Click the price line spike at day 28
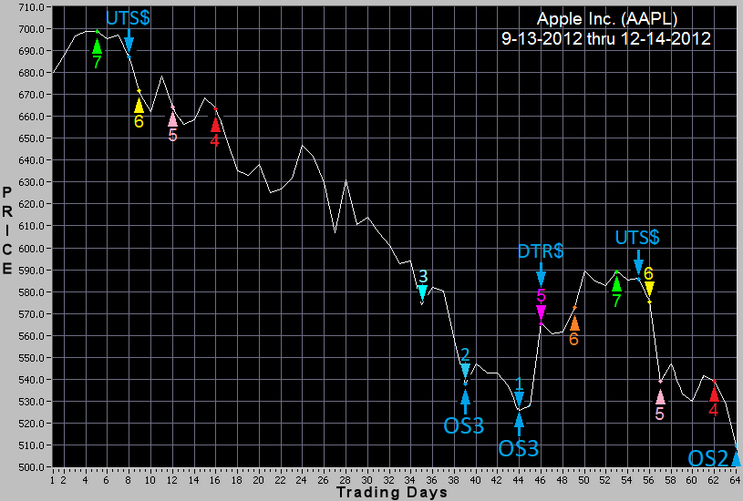This screenshot has height=501, width=743. click(346, 180)
